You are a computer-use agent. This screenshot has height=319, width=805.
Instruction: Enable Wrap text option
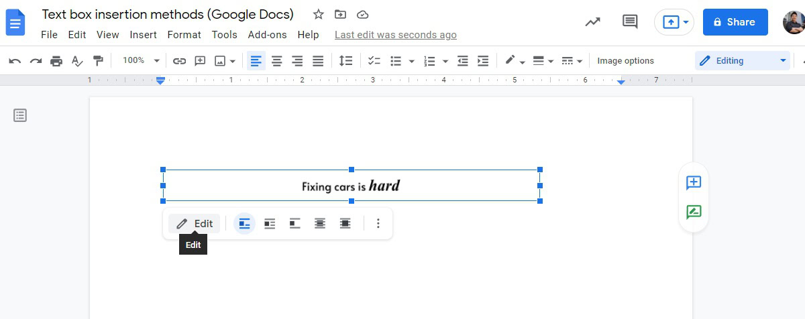[270, 224]
